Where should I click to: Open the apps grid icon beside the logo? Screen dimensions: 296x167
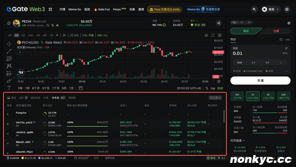point(50,9)
